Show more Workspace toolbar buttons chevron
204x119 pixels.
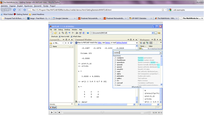pyautogui.click(x=161, y=43)
